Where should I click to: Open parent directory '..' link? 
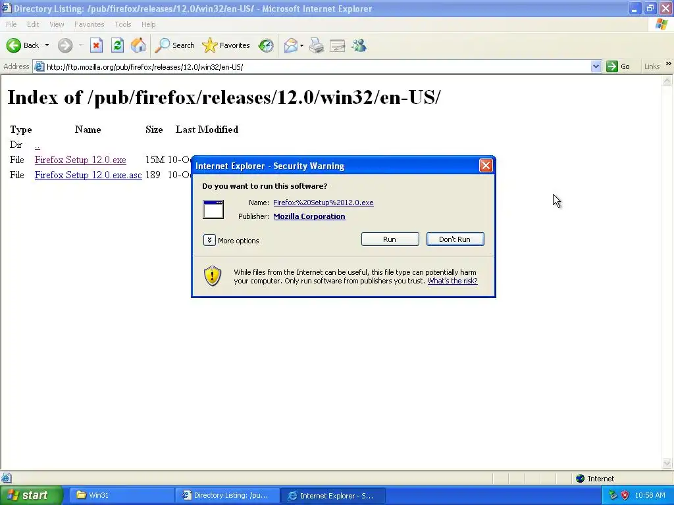38,145
